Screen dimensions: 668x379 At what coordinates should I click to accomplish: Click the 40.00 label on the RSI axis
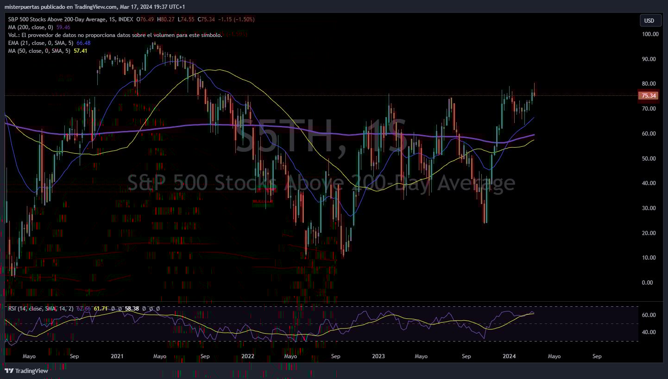tap(648, 332)
